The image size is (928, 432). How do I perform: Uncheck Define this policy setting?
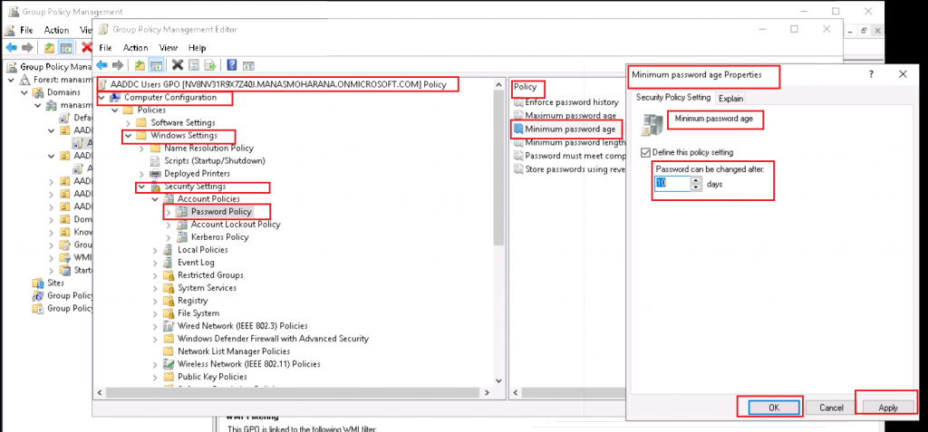point(645,152)
